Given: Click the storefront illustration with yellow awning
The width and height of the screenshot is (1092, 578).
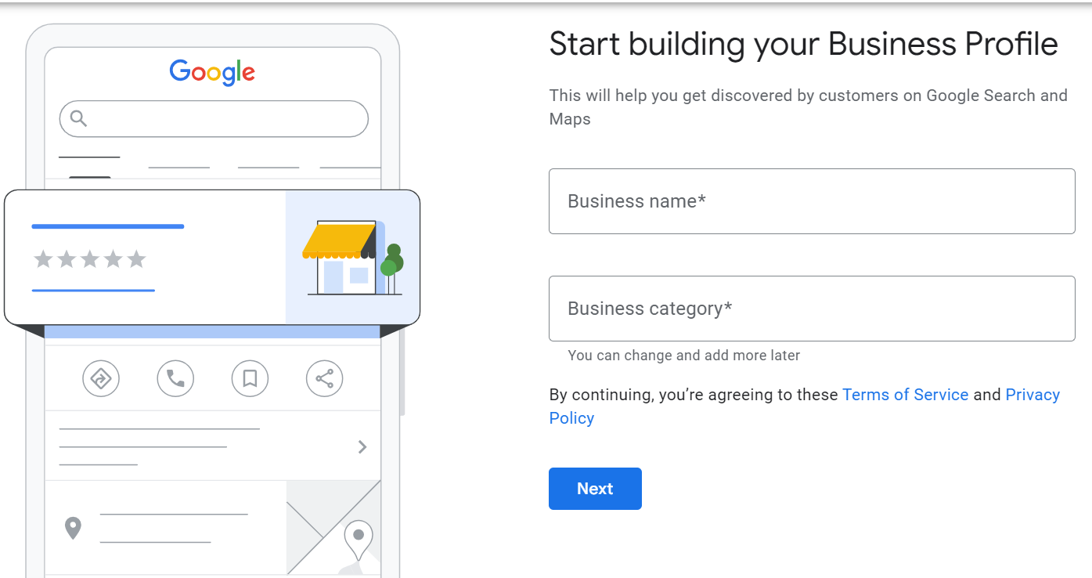Looking at the screenshot, I should tap(352, 259).
